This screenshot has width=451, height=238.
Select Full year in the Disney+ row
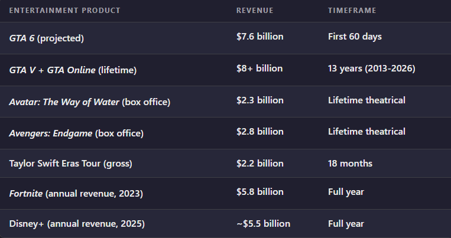[x=346, y=224]
